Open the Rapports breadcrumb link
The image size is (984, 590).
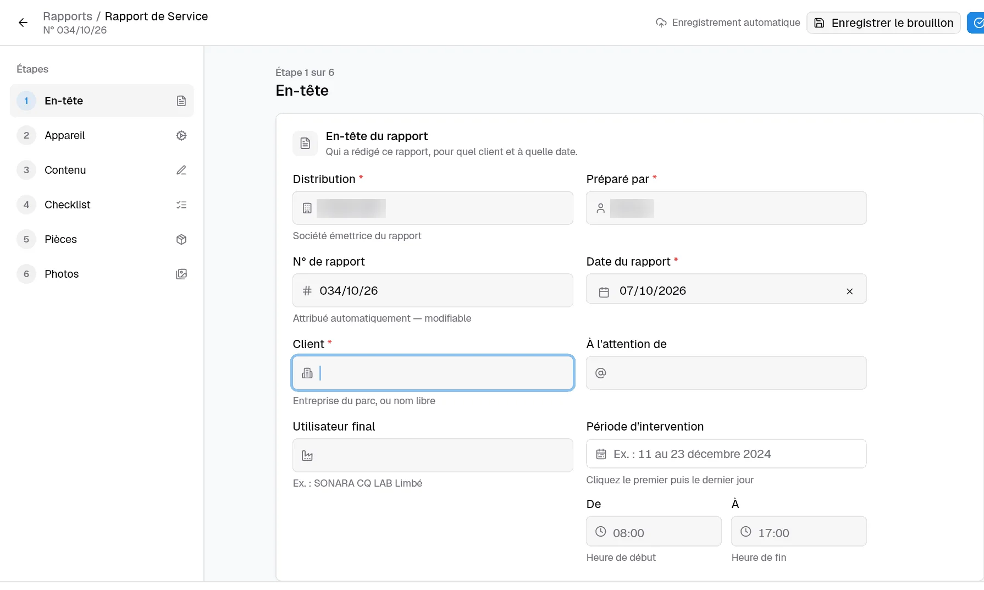68,16
